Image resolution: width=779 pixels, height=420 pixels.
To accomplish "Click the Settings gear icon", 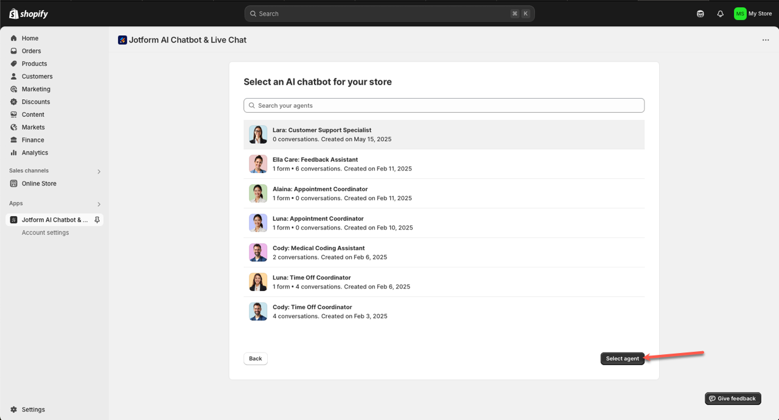I will pyautogui.click(x=13, y=410).
